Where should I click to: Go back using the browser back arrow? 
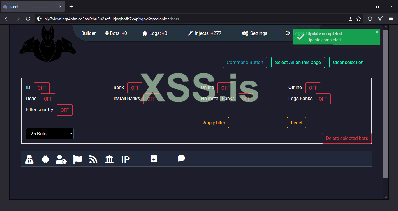point(7,19)
